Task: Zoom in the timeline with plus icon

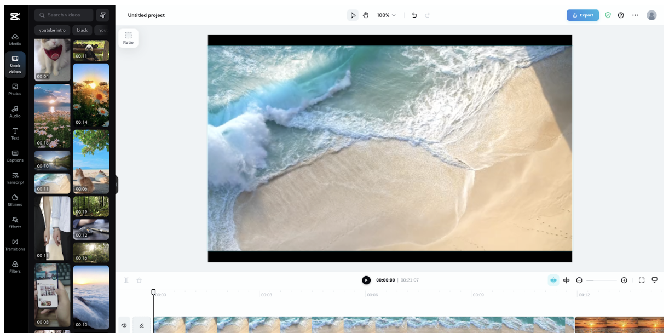Action: coord(624,280)
